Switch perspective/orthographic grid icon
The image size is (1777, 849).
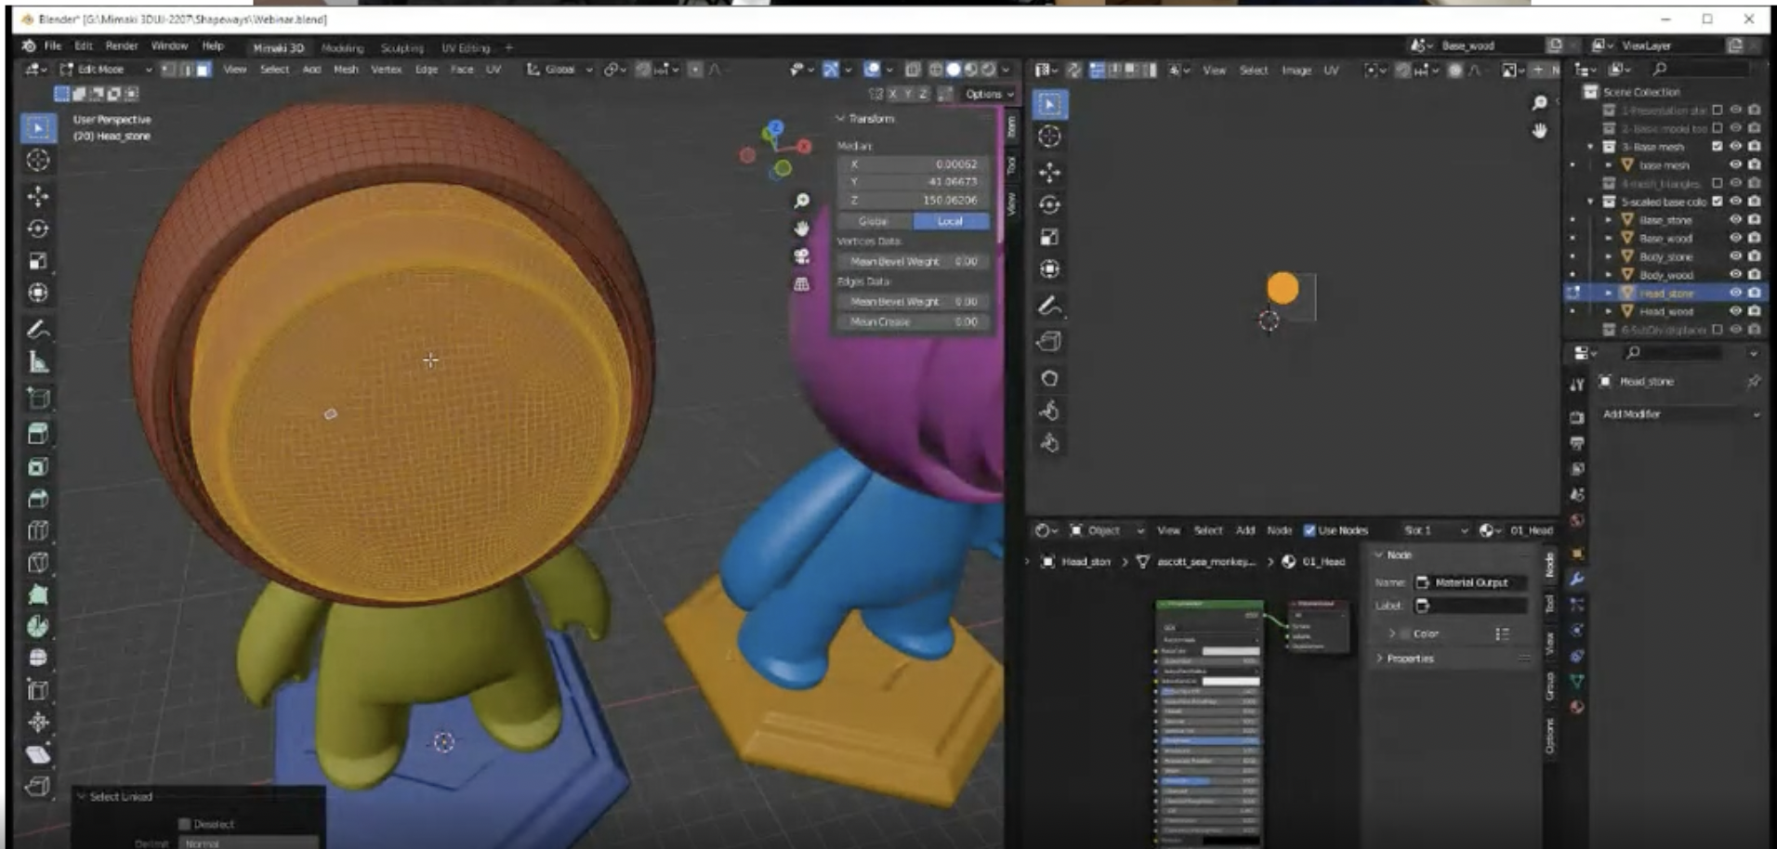click(802, 284)
